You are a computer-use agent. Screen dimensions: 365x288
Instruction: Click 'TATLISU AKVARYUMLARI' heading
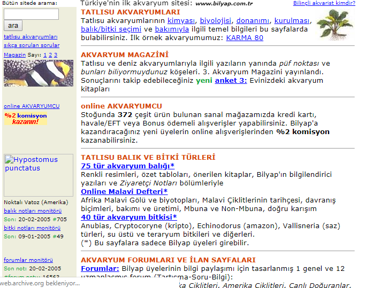tap(131, 12)
